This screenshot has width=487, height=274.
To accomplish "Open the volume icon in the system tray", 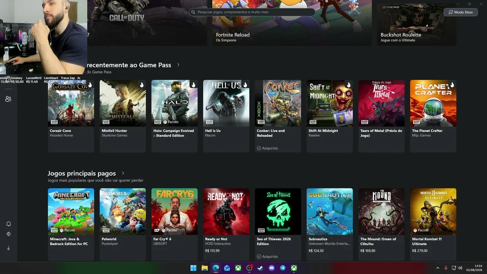I will (x=460, y=268).
